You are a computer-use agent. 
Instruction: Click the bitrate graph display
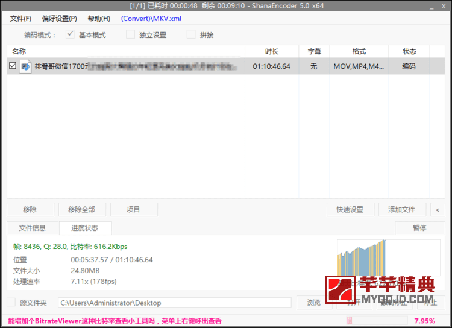coord(389,257)
